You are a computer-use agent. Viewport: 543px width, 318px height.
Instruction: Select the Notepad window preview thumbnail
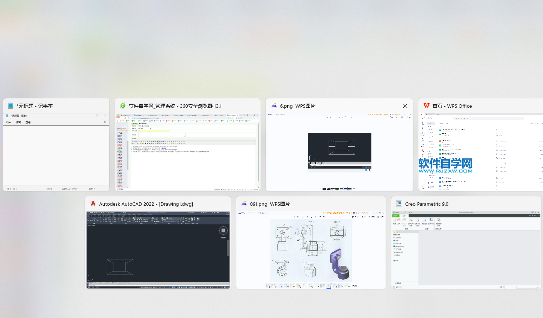click(56, 152)
